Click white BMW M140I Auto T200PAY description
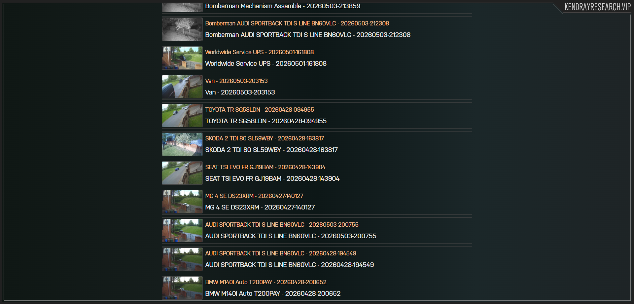The image size is (634, 304). (x=273, y=293)
